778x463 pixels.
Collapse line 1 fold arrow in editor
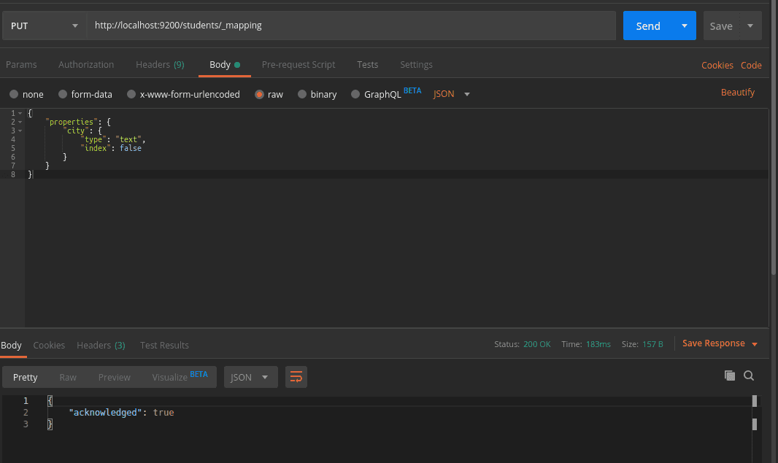tap(20, 114)
